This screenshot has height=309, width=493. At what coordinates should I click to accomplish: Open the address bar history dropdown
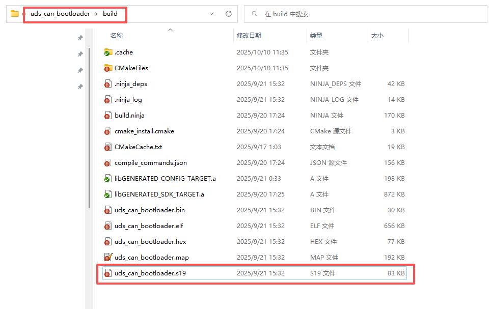pos(211,14)
